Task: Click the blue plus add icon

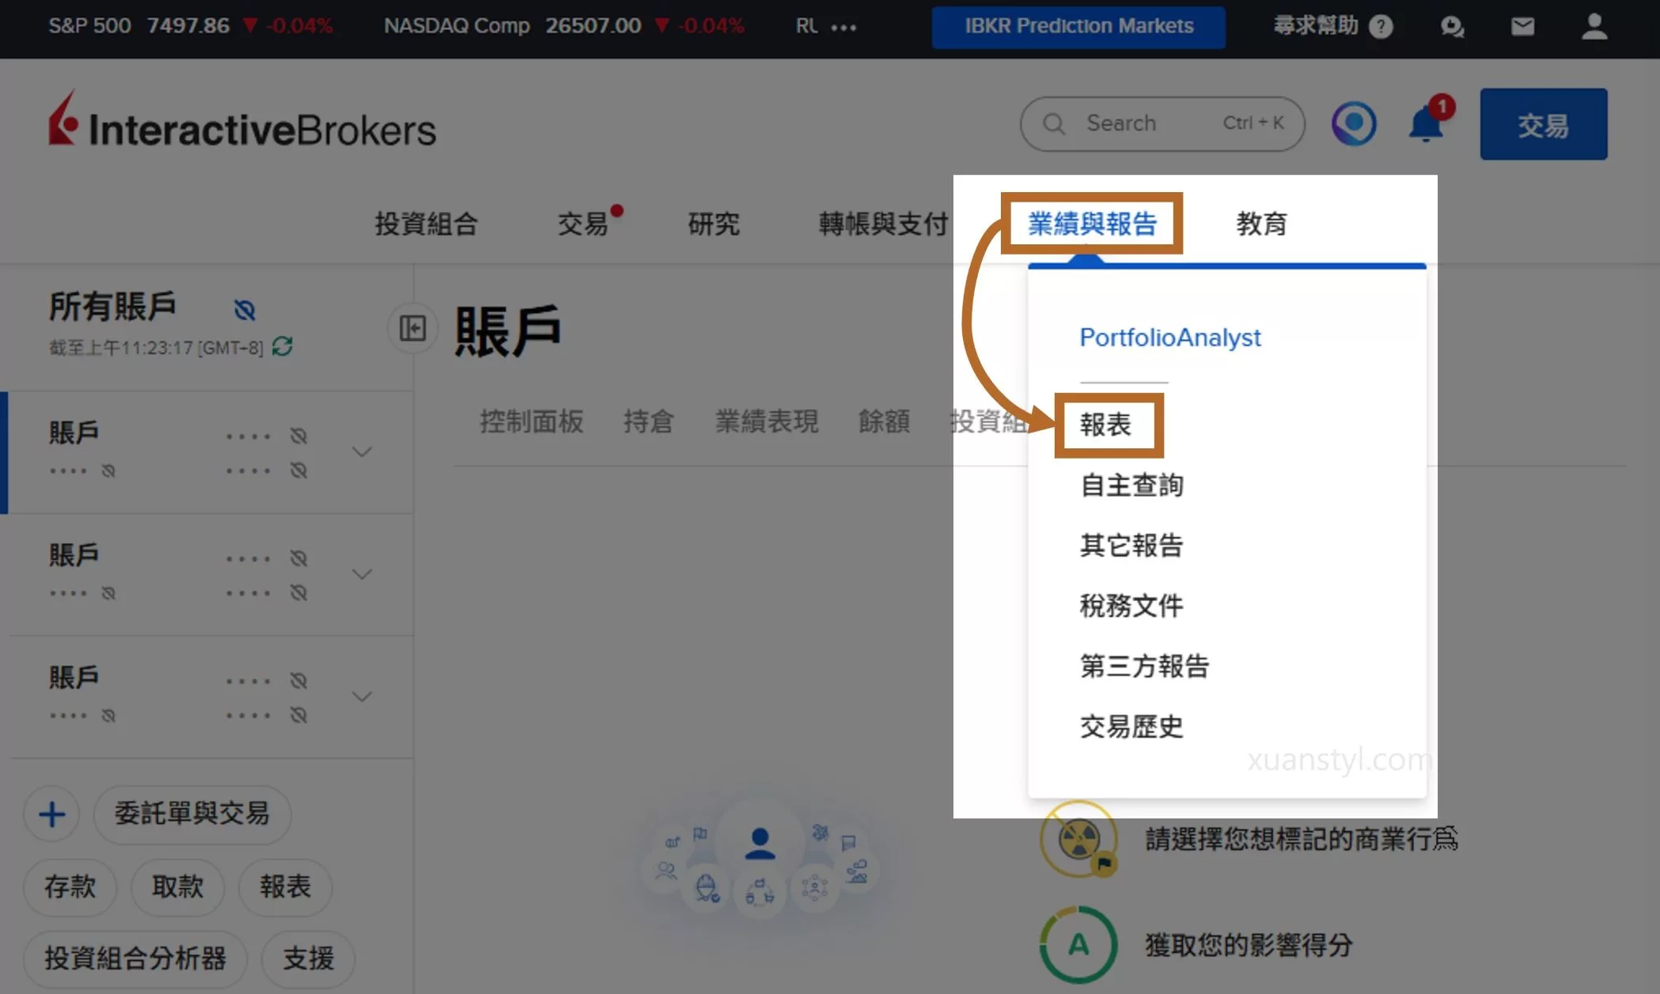Action: pos(51,814)
